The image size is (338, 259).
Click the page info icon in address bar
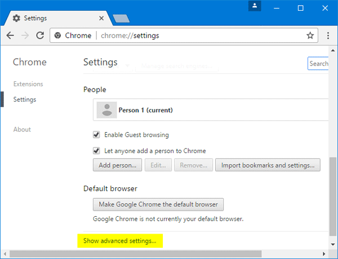(x=57, y=36)
